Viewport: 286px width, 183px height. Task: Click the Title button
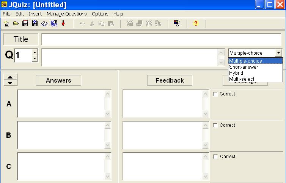(21, 39)
